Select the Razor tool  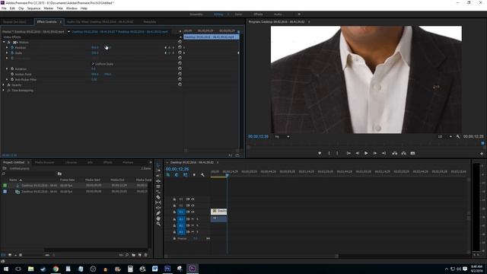(158, 197)
